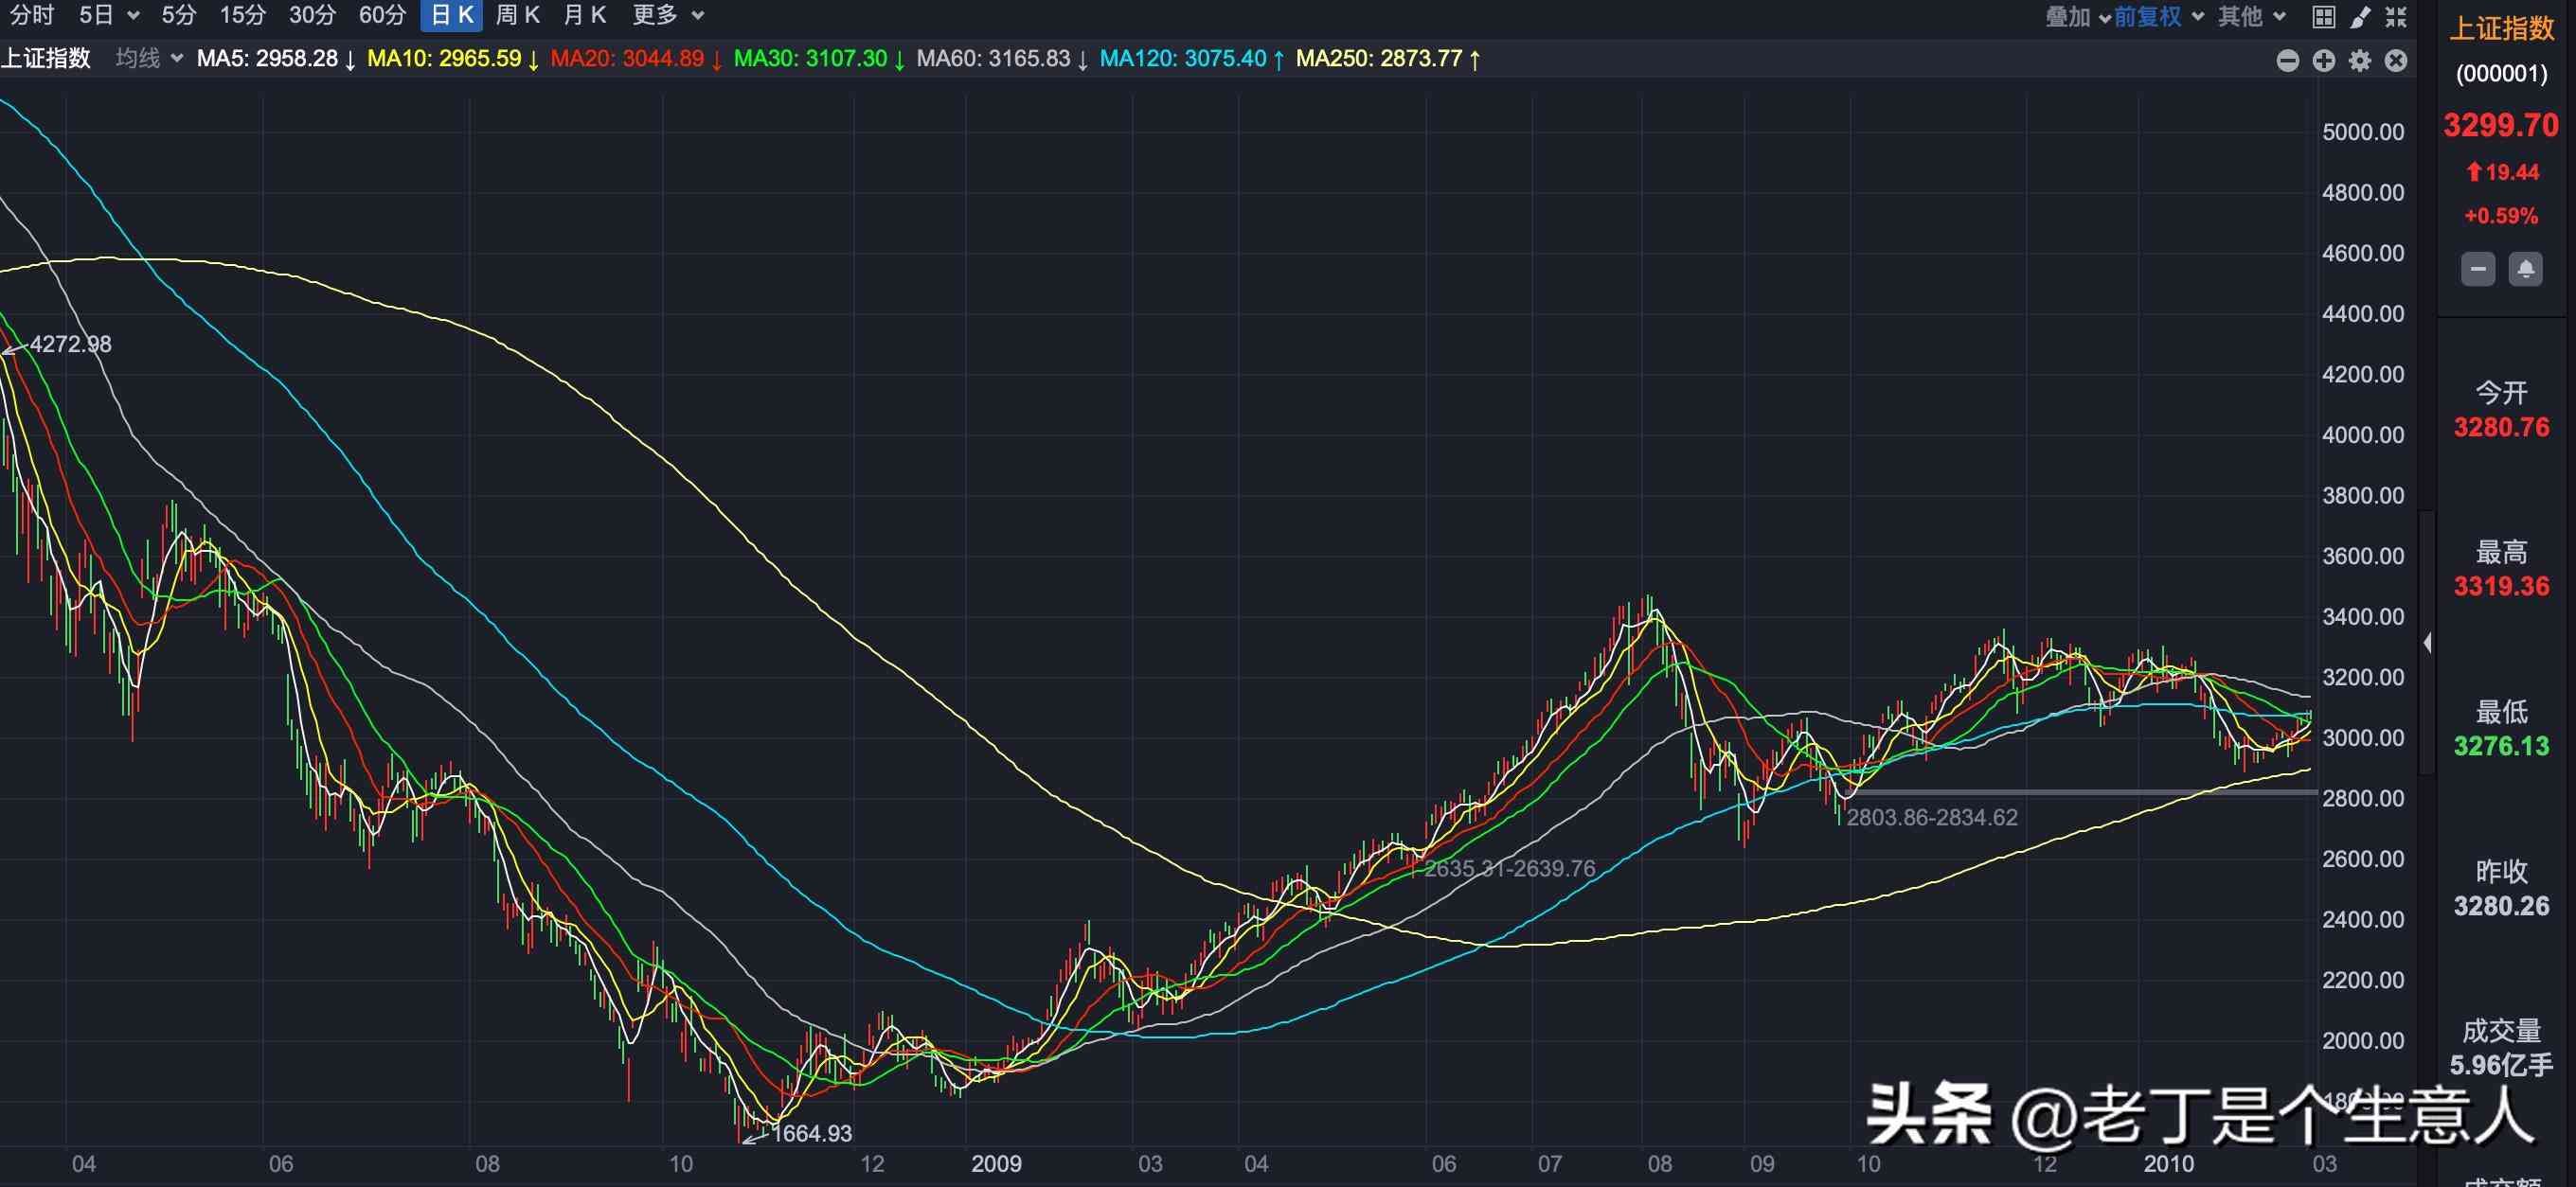Viewport: 2576px width, 1187px height.
Task: Select the 60分 interval
Action: 382,15
